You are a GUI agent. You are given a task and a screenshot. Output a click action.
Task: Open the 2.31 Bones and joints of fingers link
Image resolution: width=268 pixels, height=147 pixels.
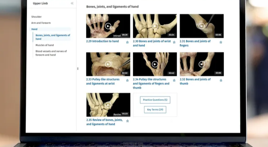(195, 43)
